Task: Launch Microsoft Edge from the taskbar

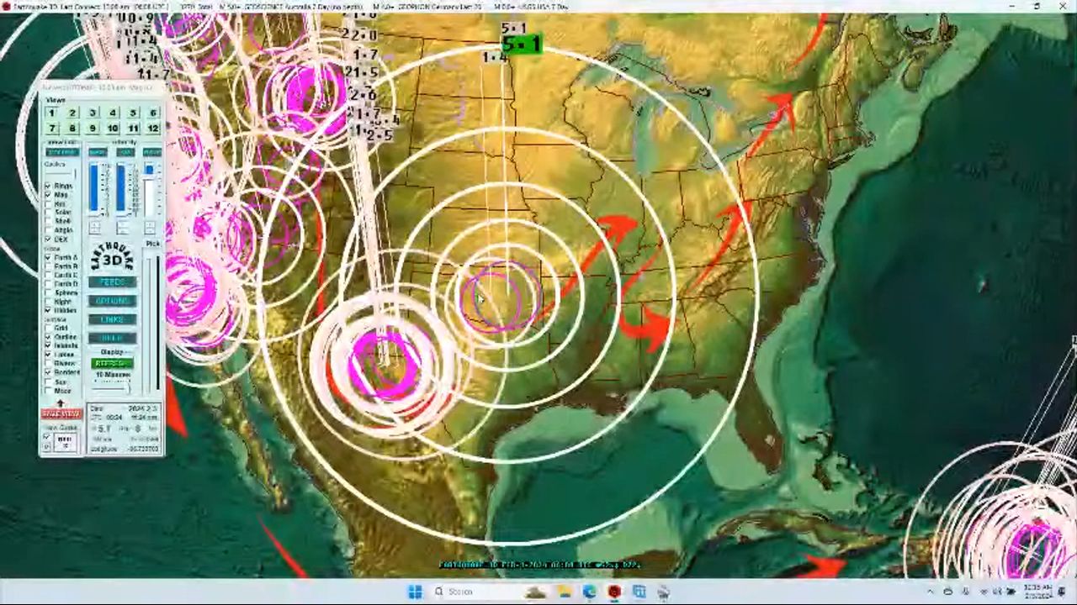Action: coord(589,592)
